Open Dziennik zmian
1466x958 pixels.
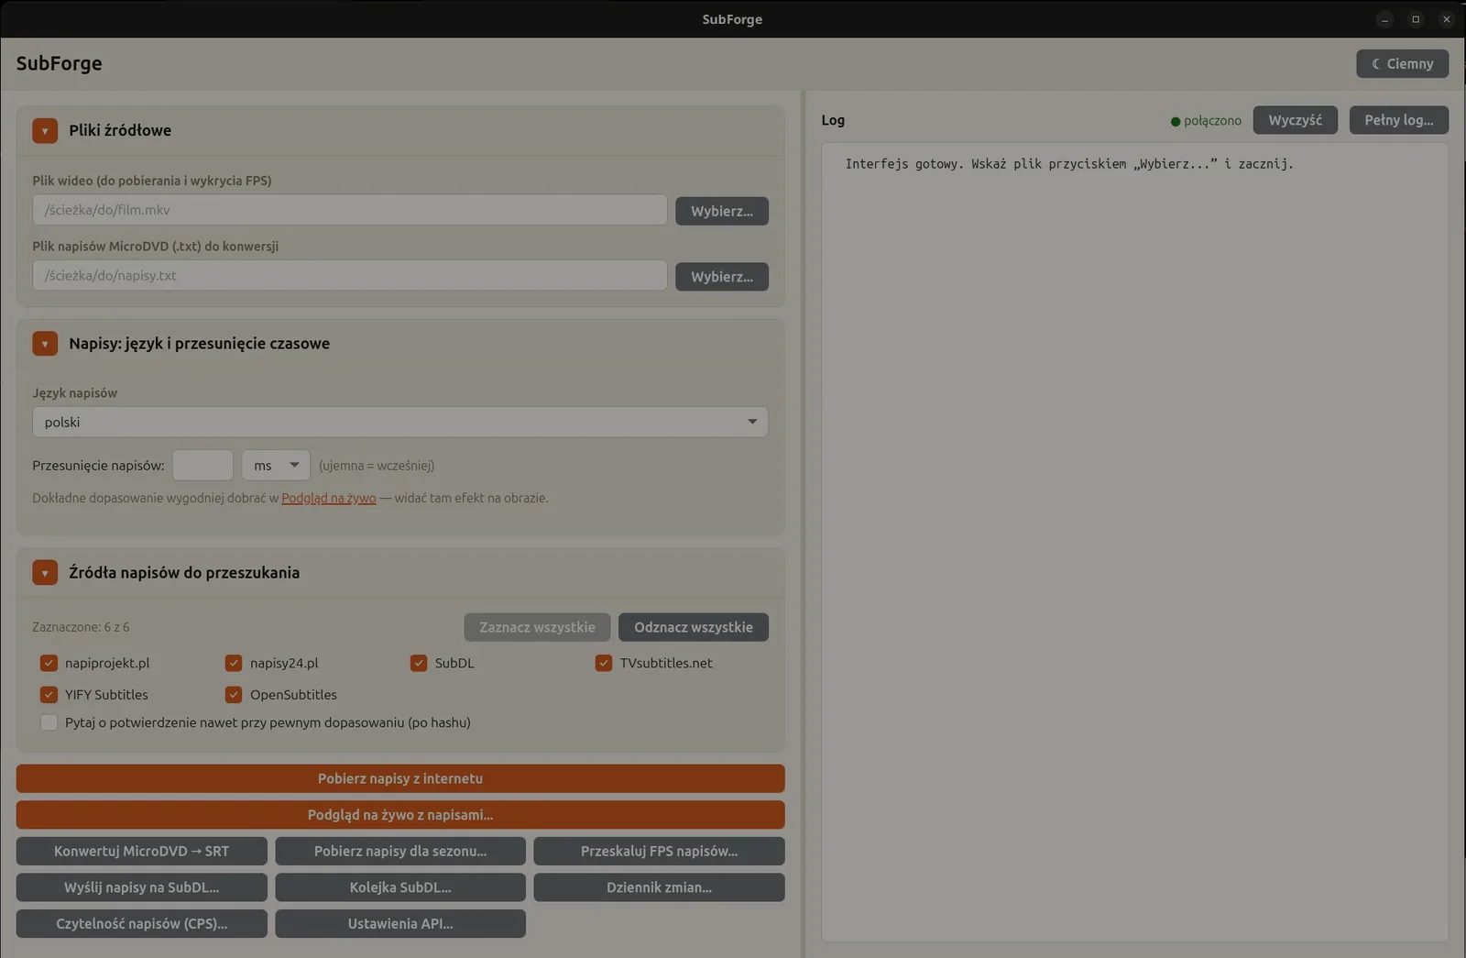click(x=659, y=887)
